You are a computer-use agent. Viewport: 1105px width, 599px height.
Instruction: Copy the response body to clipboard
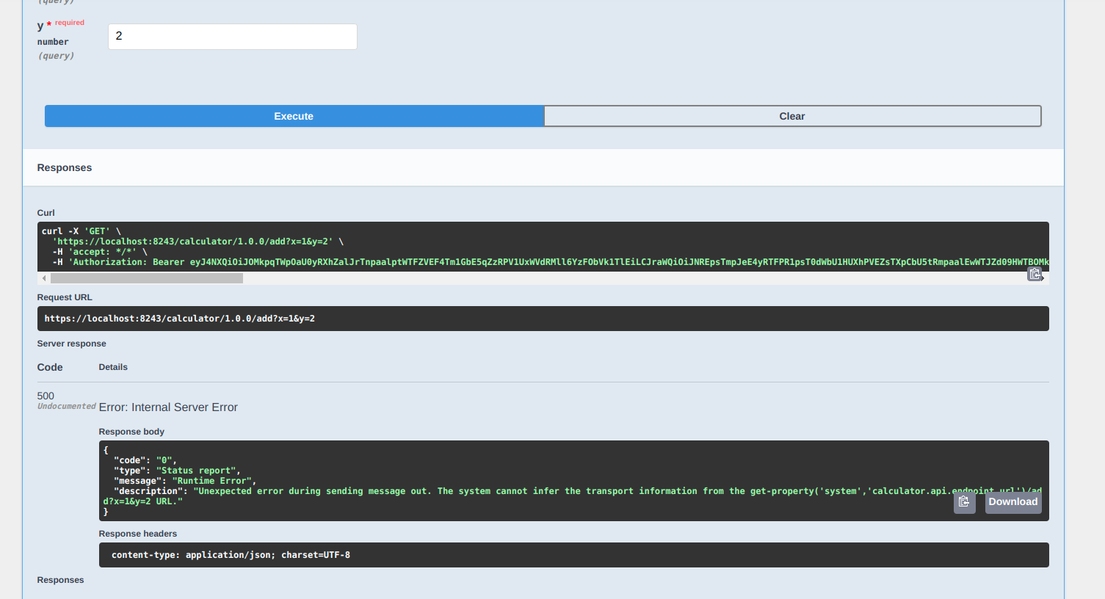coord(964,502)
